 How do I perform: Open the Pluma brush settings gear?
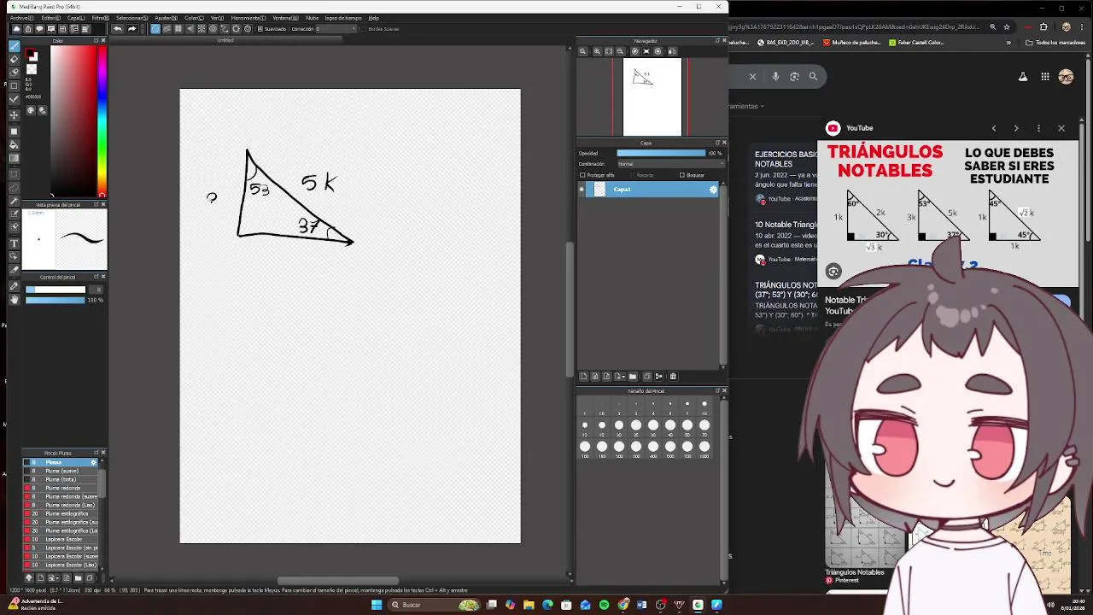click(x=93, y=462)
